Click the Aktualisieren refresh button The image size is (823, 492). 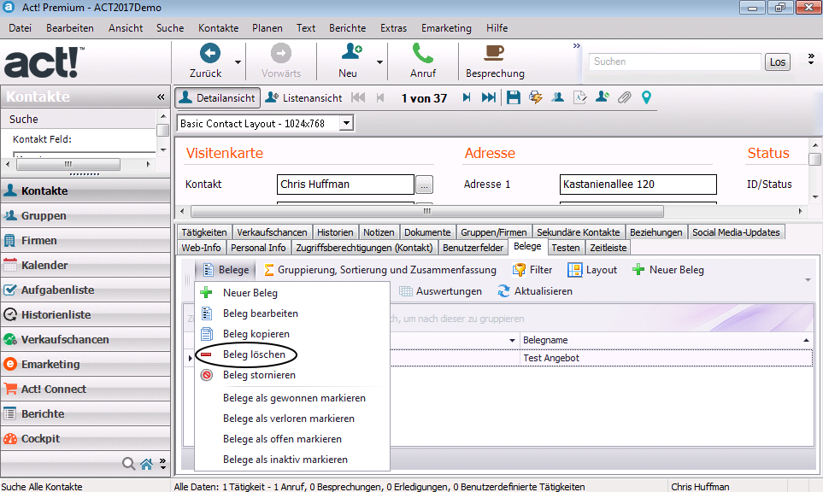click(x=535, y=291)
